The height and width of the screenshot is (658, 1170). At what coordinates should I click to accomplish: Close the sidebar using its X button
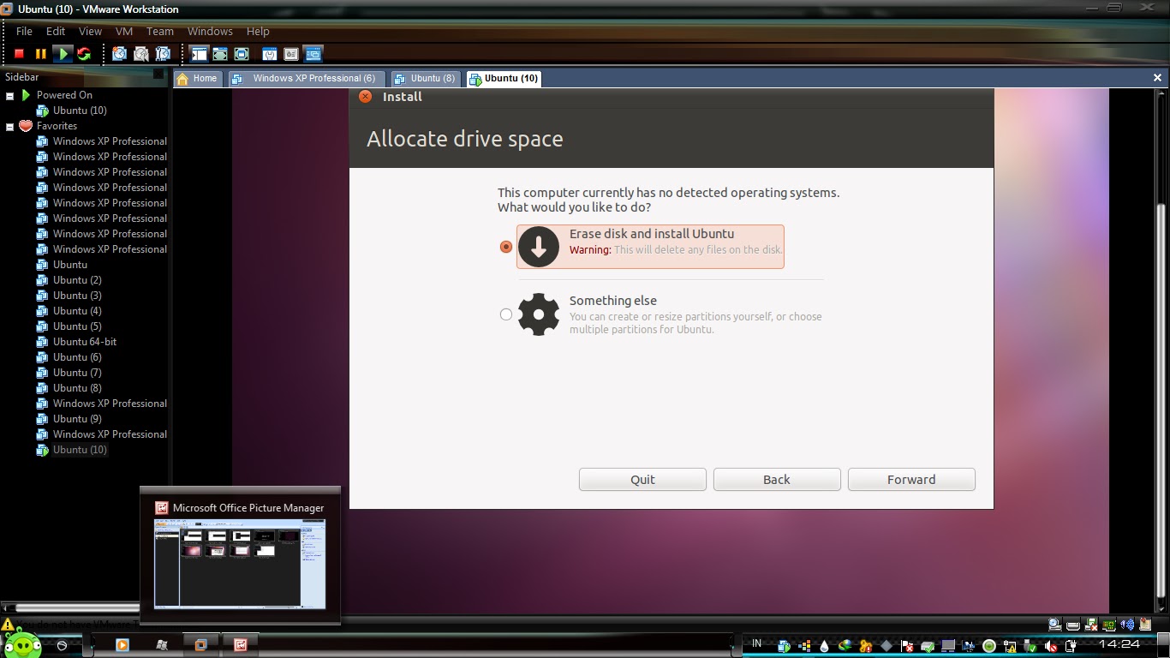coord(158,75)
